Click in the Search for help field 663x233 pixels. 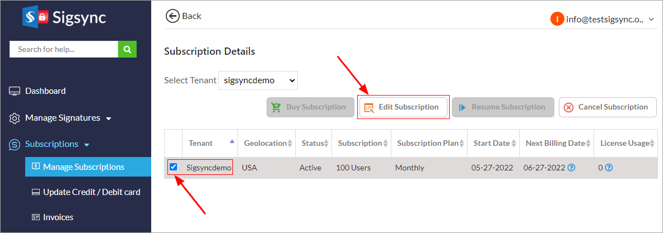63,49
